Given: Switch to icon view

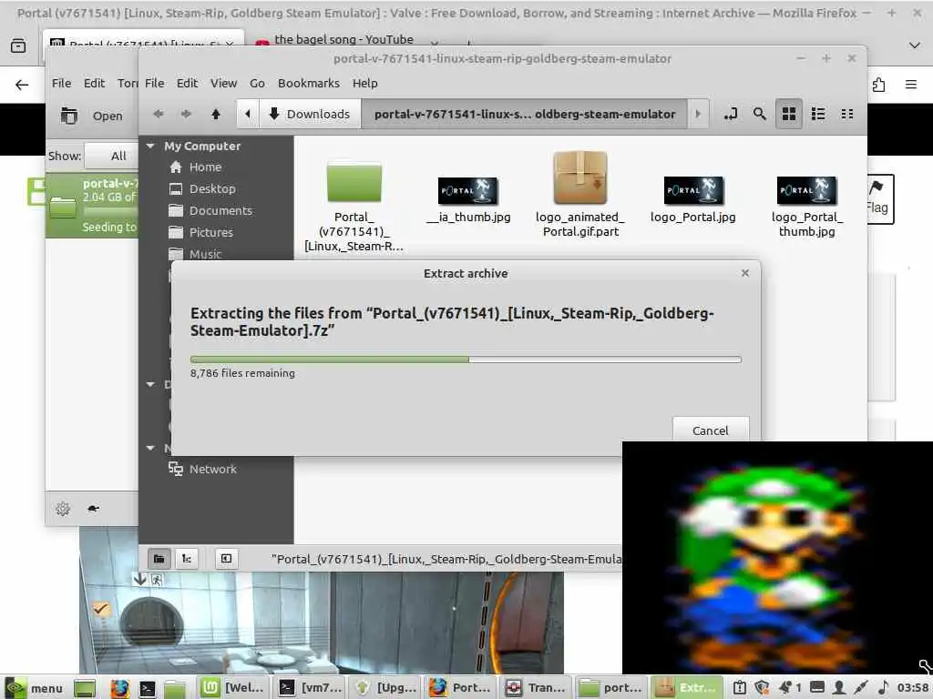Looking at the screenshot, I should [789, 114].
